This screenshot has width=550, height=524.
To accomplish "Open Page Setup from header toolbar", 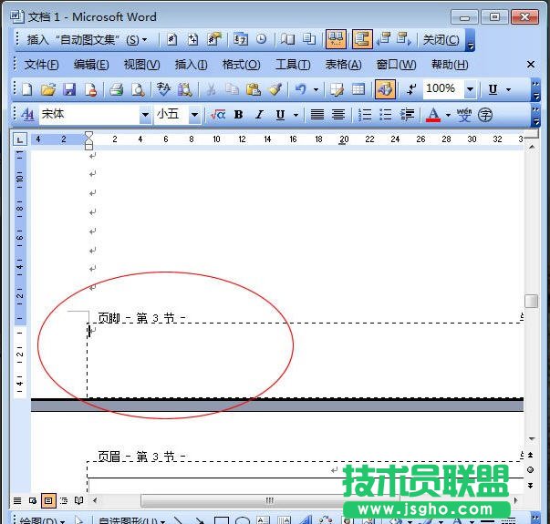I will click(x=287, y=39).
